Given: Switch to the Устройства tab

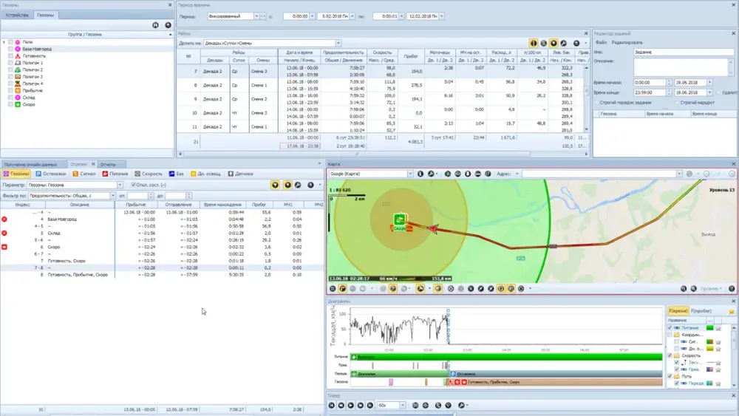Looking at the screenshot, I should (x=17, y=15).
